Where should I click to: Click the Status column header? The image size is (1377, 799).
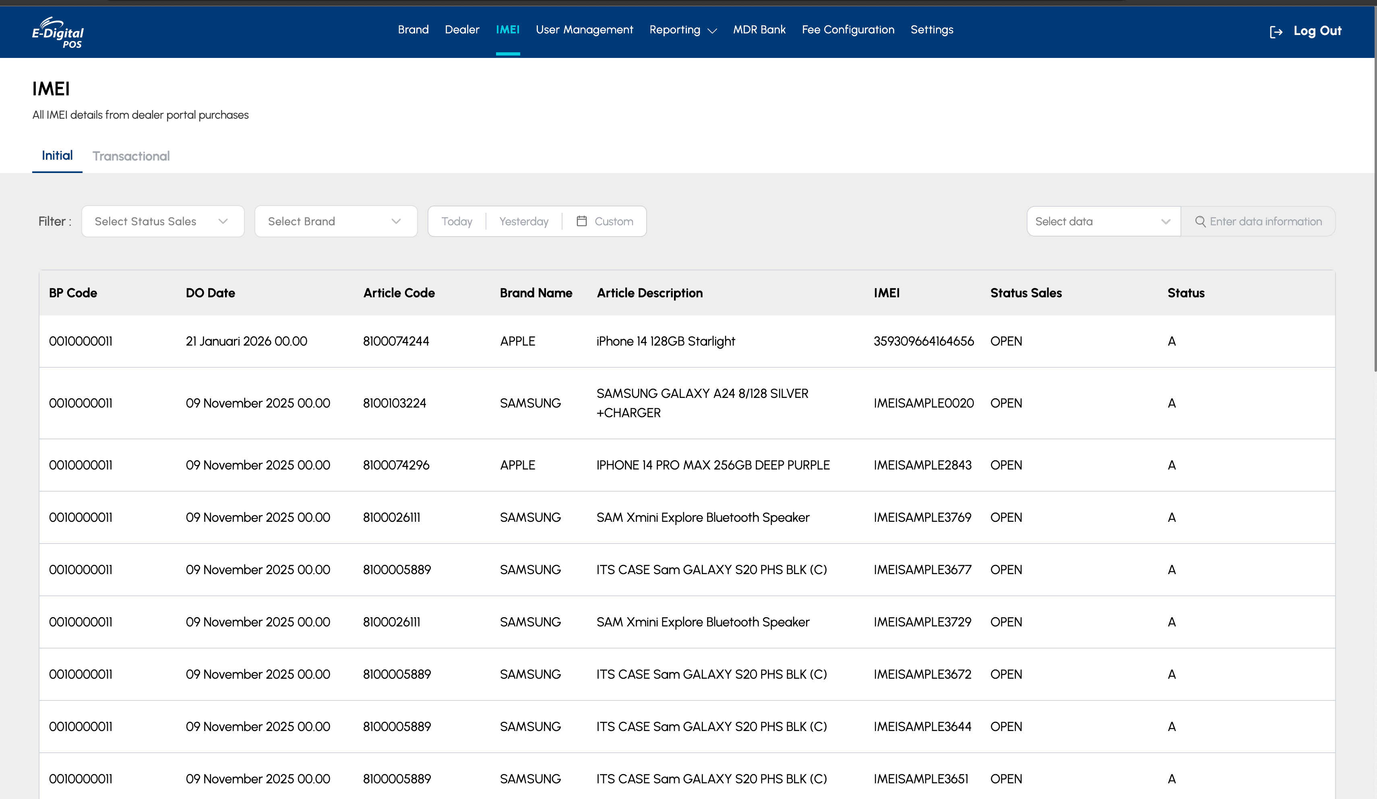point(1186,293)
